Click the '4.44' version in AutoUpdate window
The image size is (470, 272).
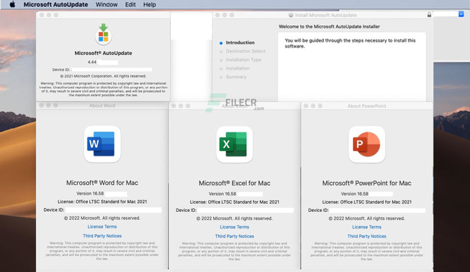(x=92, y=62)
